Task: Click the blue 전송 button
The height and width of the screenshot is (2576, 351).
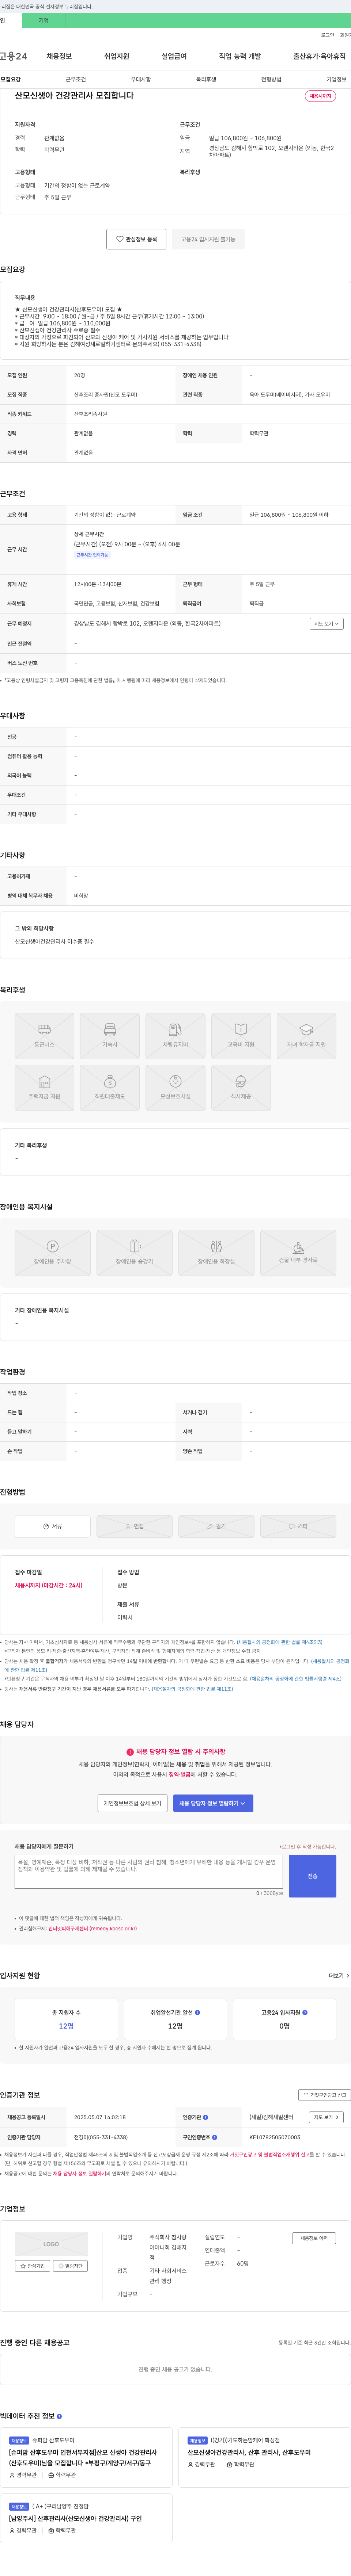Action: click(312, 1876)
